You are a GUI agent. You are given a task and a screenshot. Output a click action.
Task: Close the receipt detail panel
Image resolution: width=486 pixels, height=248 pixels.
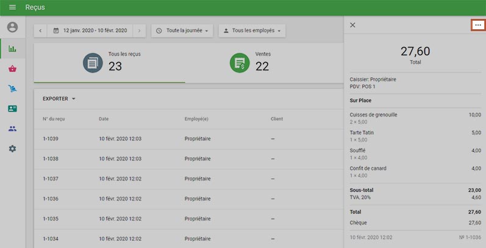(x=352, y=25)
